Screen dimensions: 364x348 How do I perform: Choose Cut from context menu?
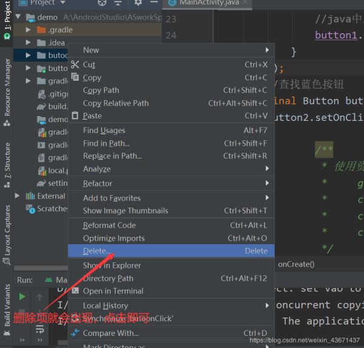coord(171,64)
